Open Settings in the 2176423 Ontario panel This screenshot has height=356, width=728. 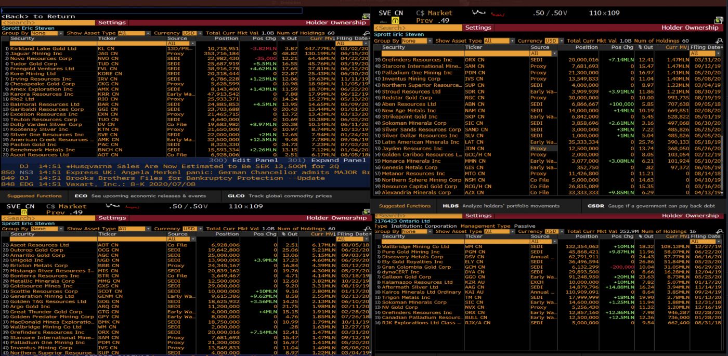tap(478, 216)
